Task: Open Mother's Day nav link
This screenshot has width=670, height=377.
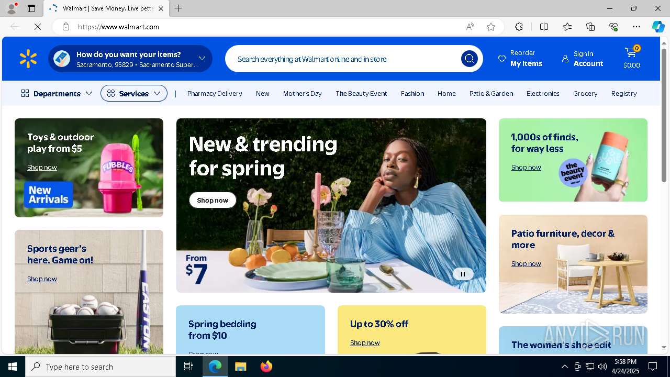Action: click(303, 93)
